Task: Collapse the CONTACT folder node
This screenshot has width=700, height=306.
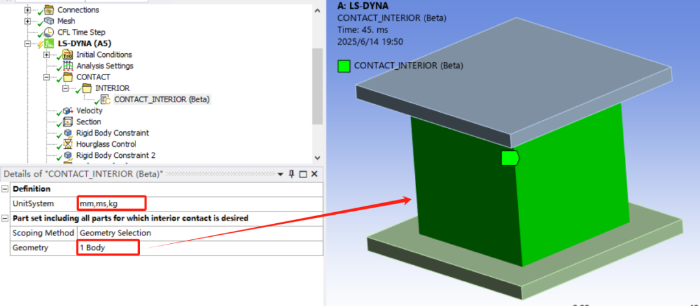Action: click(x=47, y=77)
